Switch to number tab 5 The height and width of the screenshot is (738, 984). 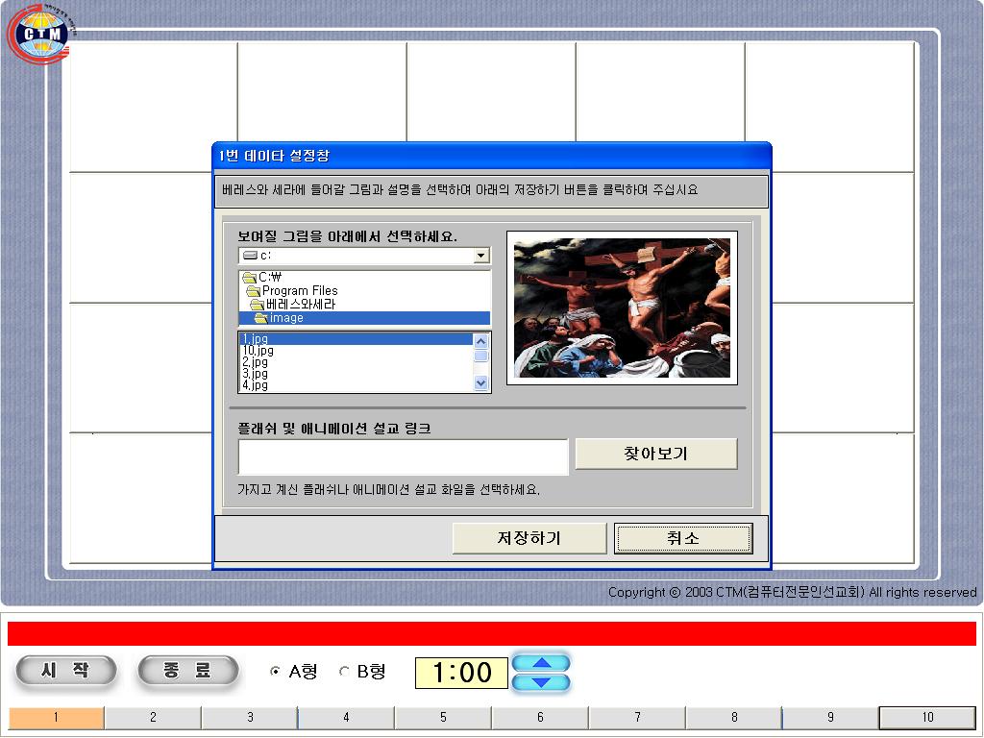pos(443,717)
